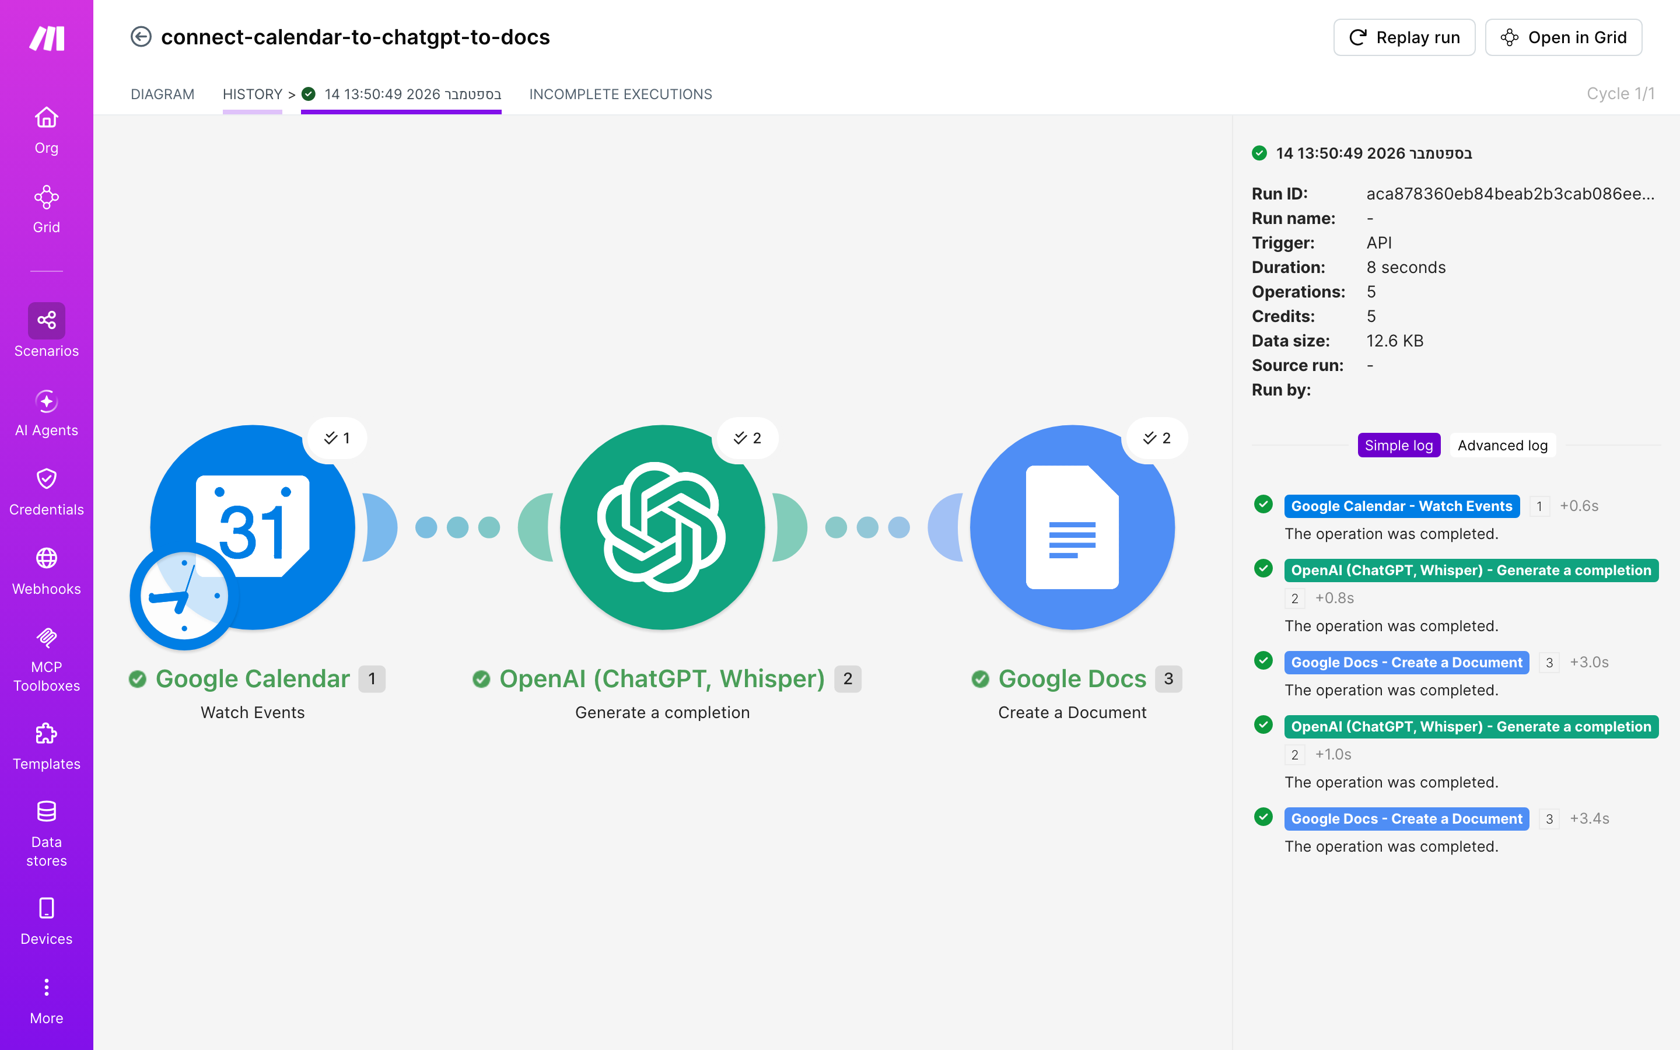This screenshot has width=1680, height=1050.
Task: Click the OpenAI log entry at +1.0s
Action: 1471,726
